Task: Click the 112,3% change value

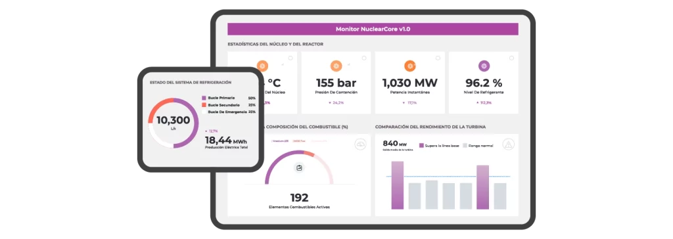Action: pyautogui.click(x=486, y=103)
